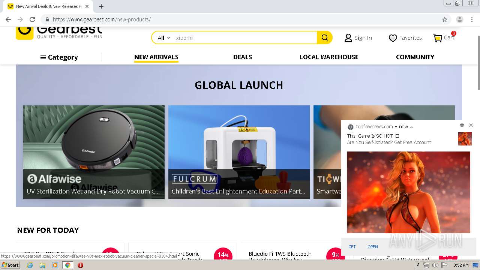Click GET in the notification
The width and height of the screenshot is (480, 270).
pos(352,247)
